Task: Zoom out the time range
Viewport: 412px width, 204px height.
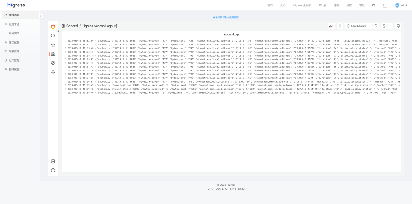Action: click(x=376, y=26)
